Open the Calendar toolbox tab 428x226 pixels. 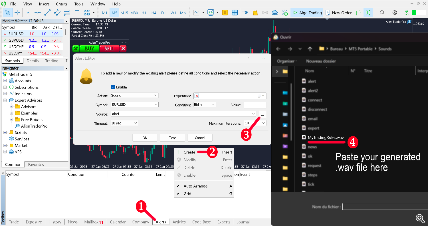click(x=118, y=222)
